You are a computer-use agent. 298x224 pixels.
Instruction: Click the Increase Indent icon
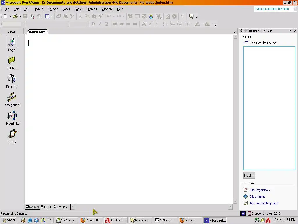(179, 24)
